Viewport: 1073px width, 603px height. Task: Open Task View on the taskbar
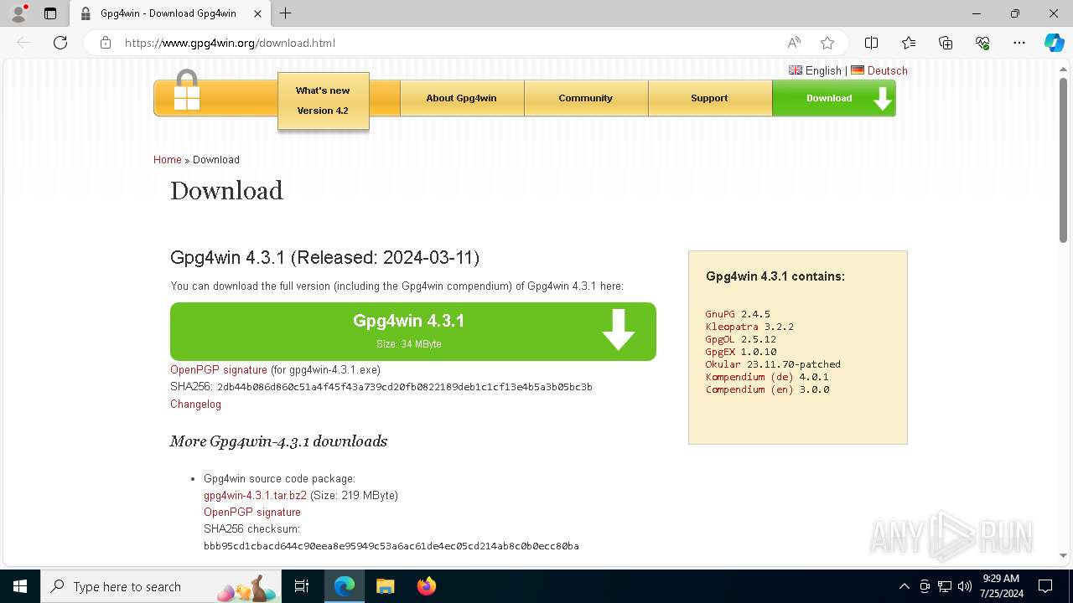tap(302, 586)
